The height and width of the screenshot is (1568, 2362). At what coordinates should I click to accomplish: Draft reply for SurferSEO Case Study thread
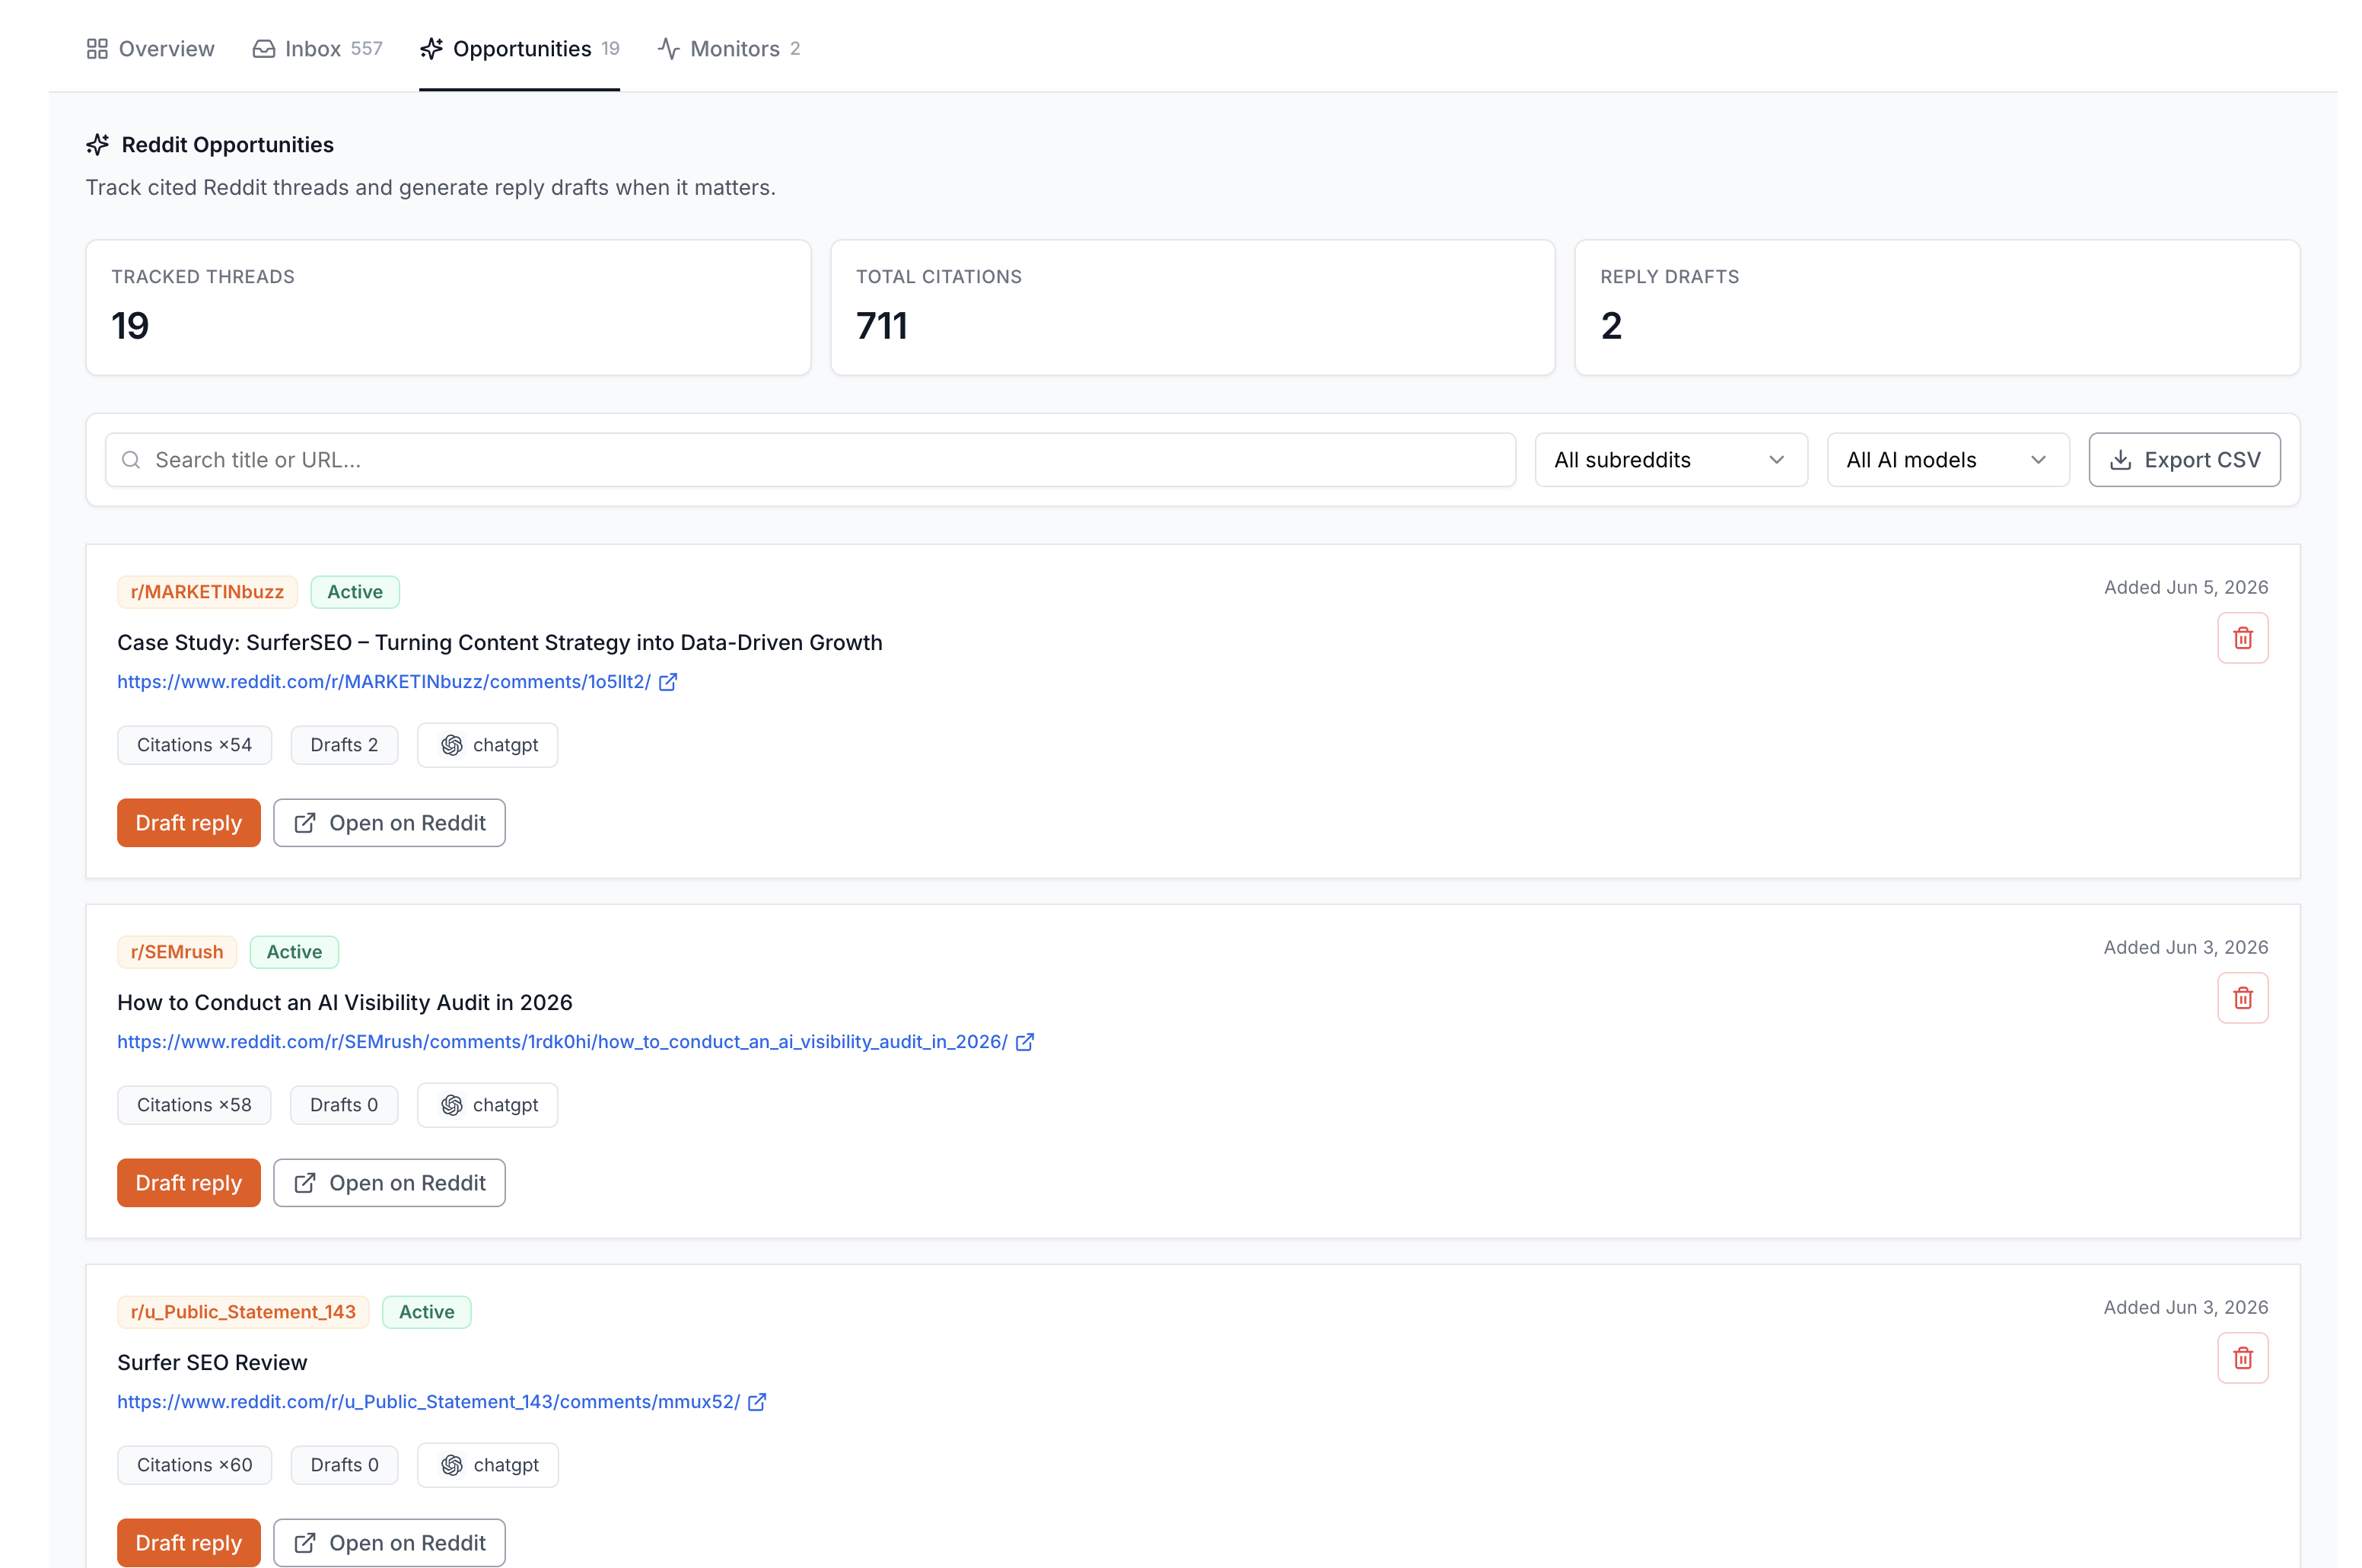pyautogui.click(x=189, y=823)
